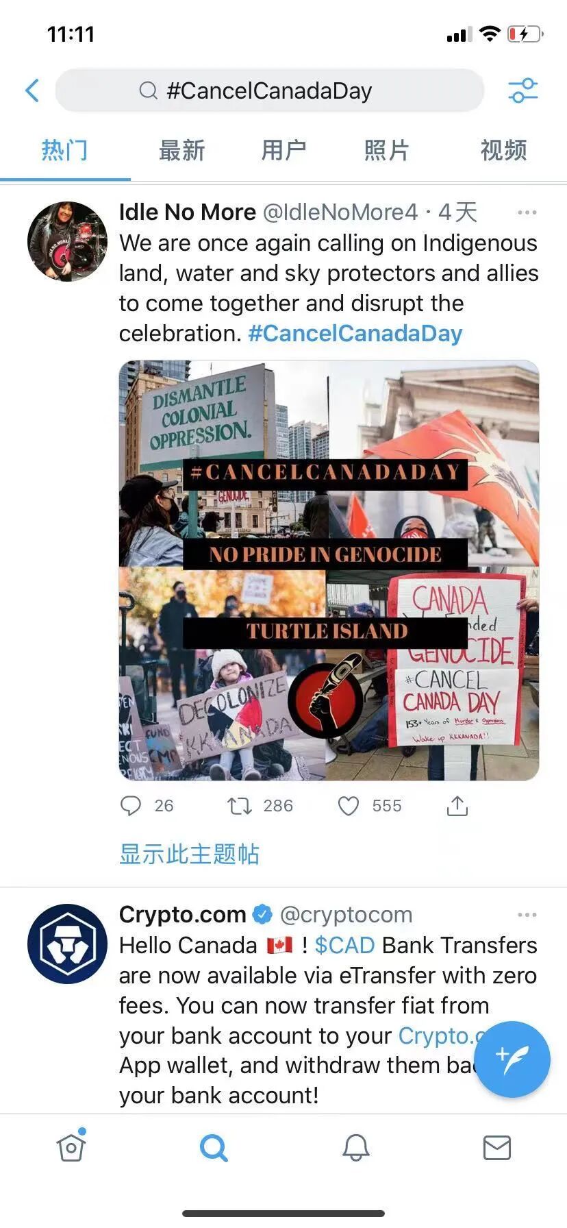567x1228 pixels.
Task: Tap the #CancelCanadaDay search field
Action: 270,90
